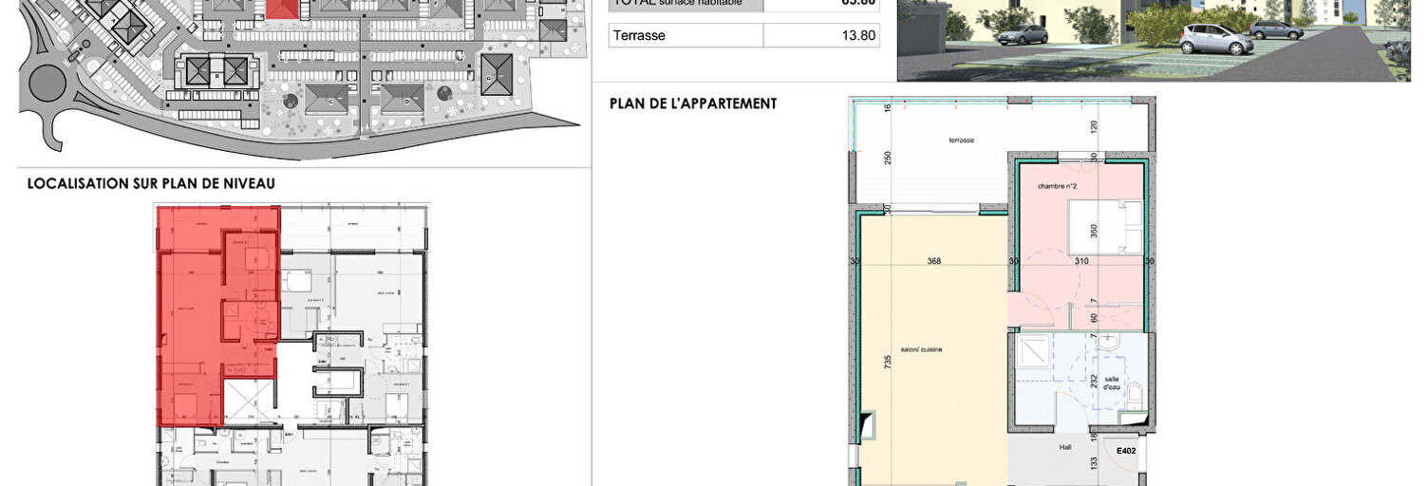Click the red highlighted building on site plan
This screenshot has width=1428, height=486.
[x=282, y=9]
